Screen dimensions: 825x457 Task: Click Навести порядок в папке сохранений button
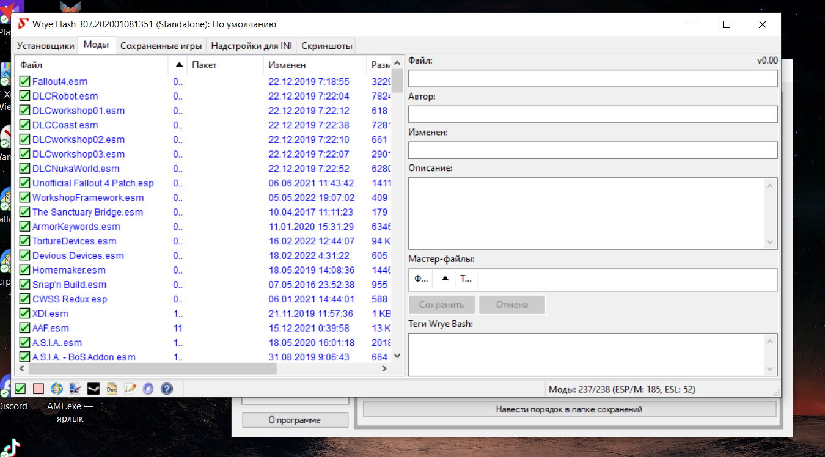[569, 409]
